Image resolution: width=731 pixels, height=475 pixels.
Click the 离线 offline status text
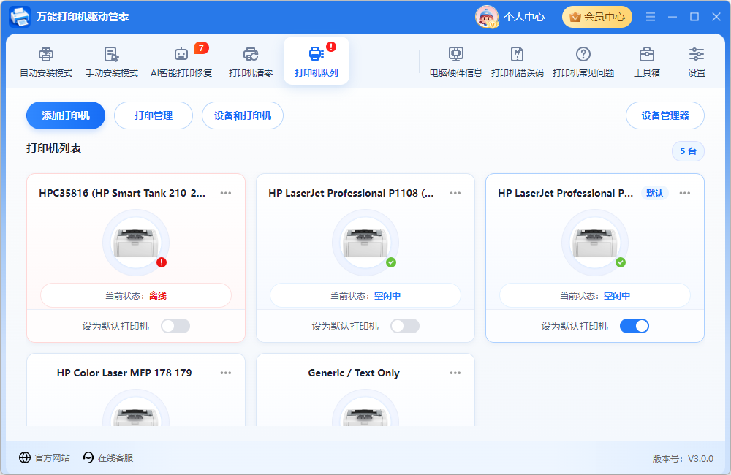[x=158, y=295]
